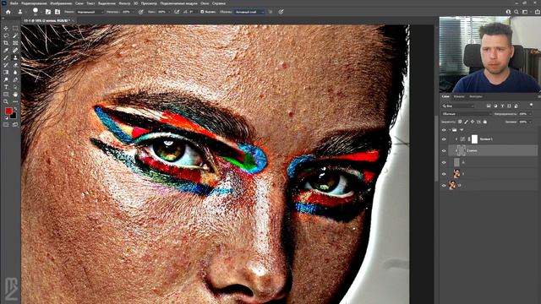Screen dimensions: 541x304
Task: Open the background black color swatch
Action: pyautogui.click(x=14, y=116)
